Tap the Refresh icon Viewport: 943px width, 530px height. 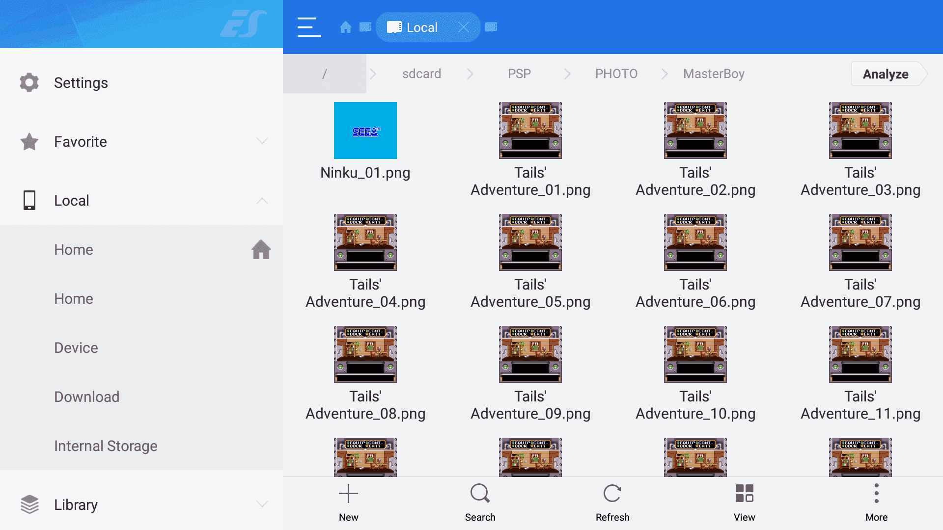tap(612, 494)
